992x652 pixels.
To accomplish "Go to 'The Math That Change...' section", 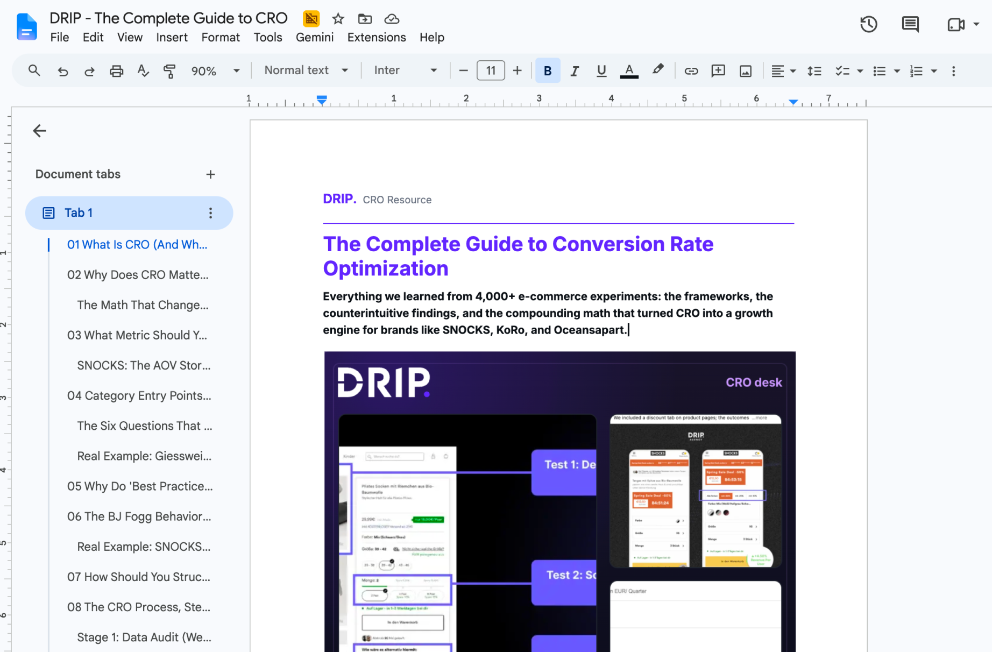I will tap(143, 305).
